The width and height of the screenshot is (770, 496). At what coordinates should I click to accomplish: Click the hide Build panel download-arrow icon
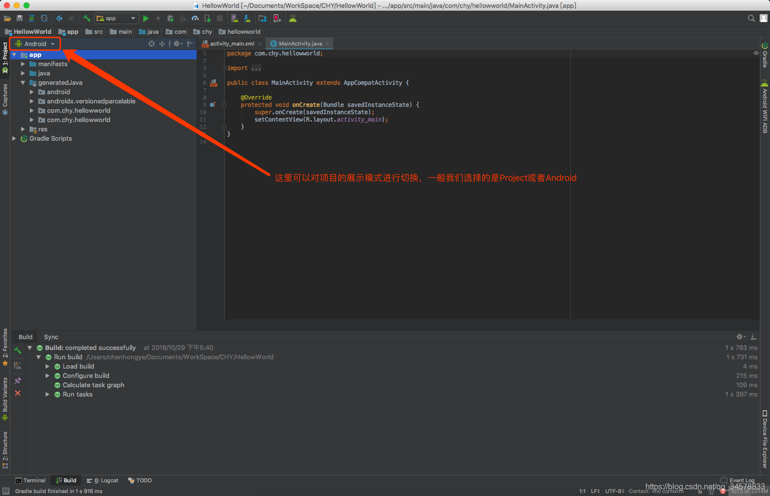click(753, 337)
